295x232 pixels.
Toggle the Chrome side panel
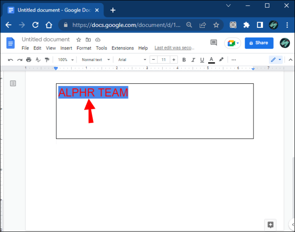tap(260, 25)
